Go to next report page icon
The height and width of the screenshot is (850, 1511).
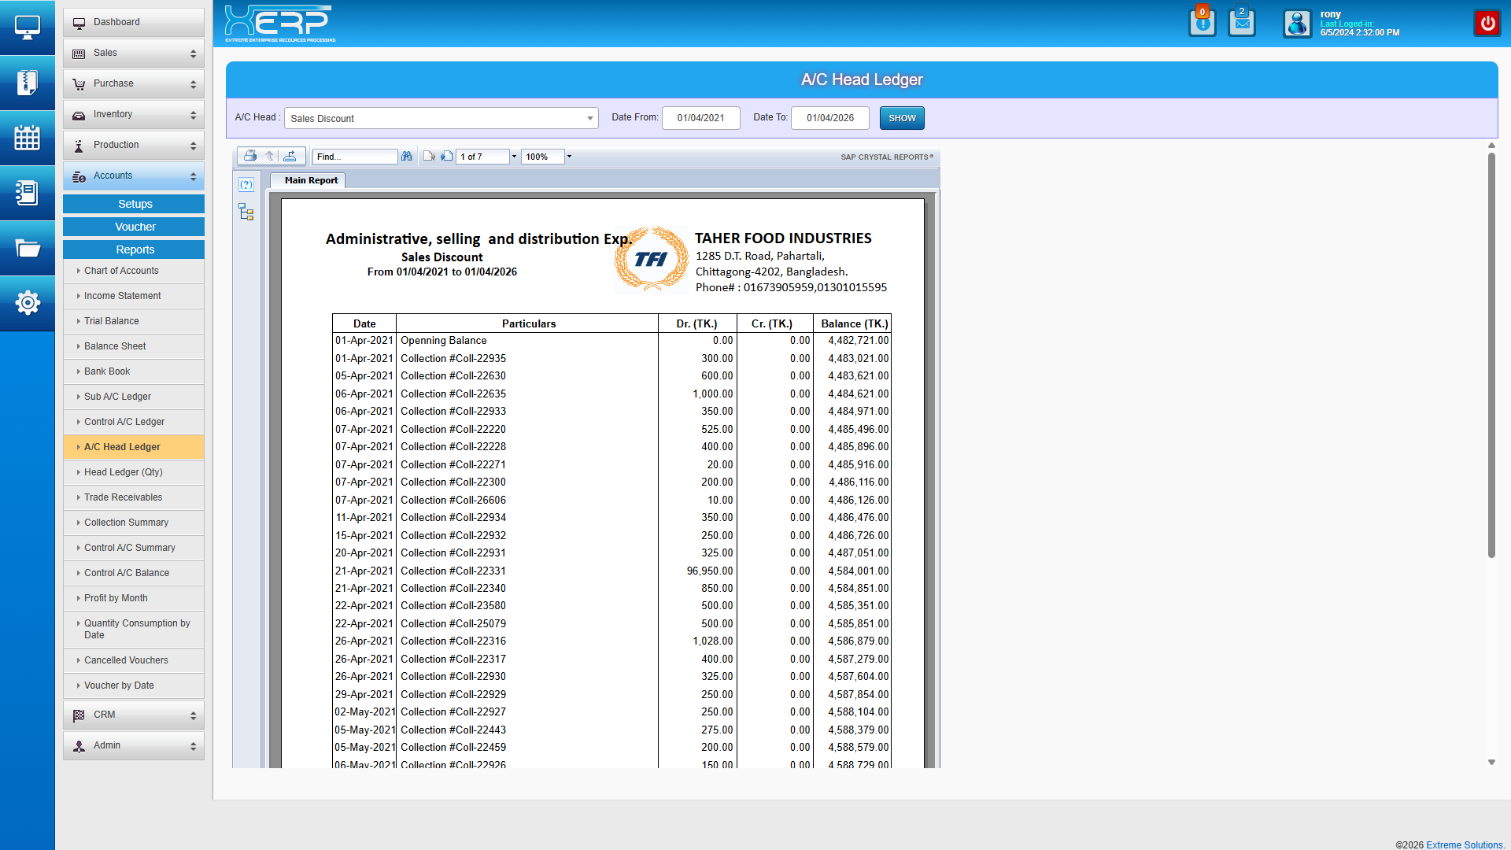coord(446,157)
